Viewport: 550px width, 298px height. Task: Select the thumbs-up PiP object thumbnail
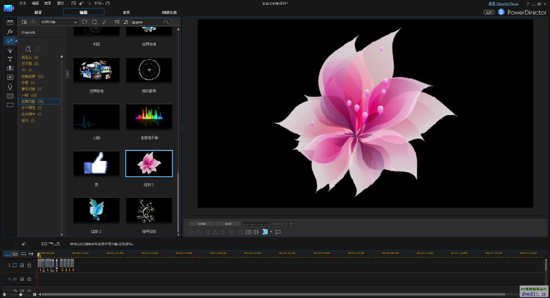[97, 163]
